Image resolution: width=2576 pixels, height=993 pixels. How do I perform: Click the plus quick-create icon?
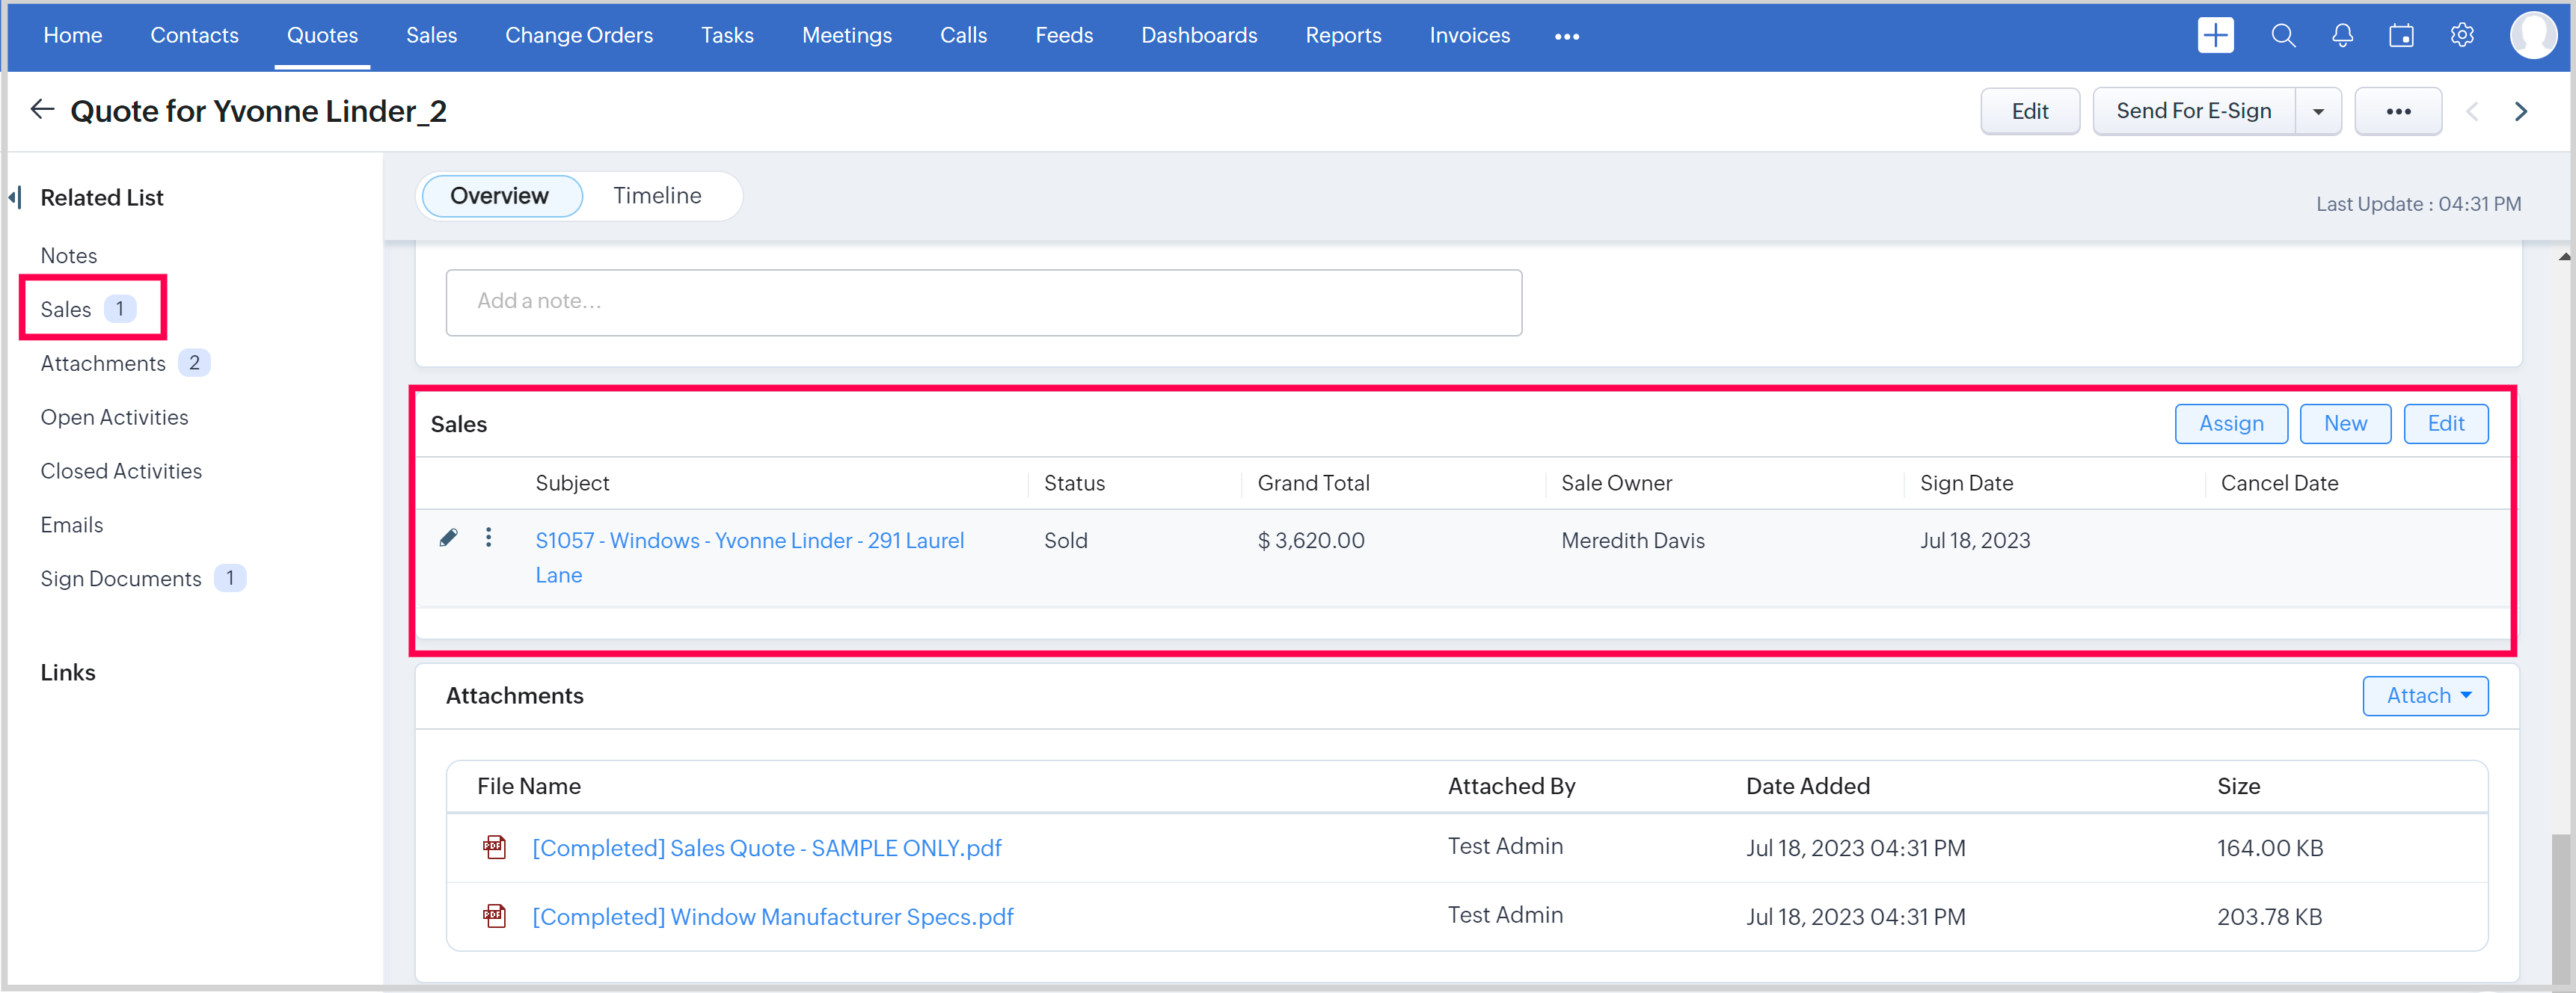(x=2215, y=35)
